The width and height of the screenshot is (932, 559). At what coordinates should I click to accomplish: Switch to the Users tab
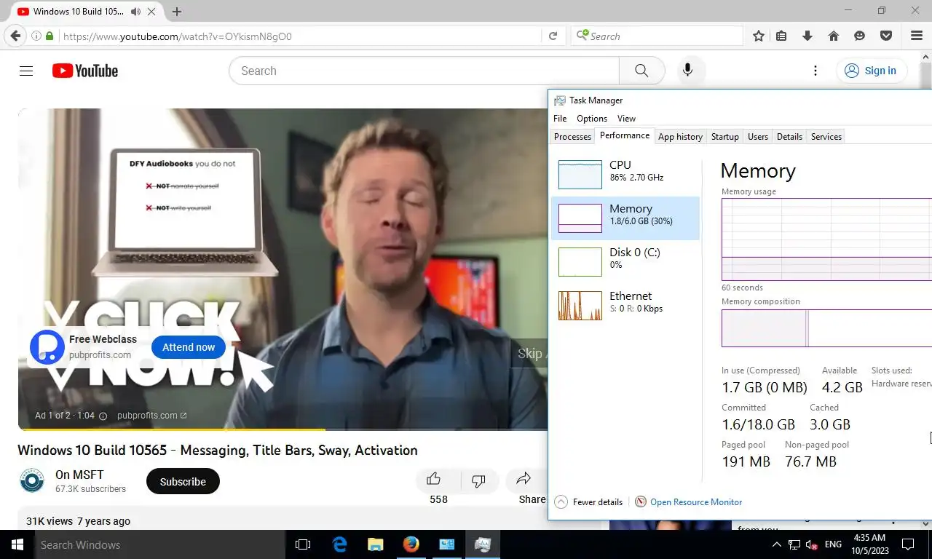click(x=758, y=137)
